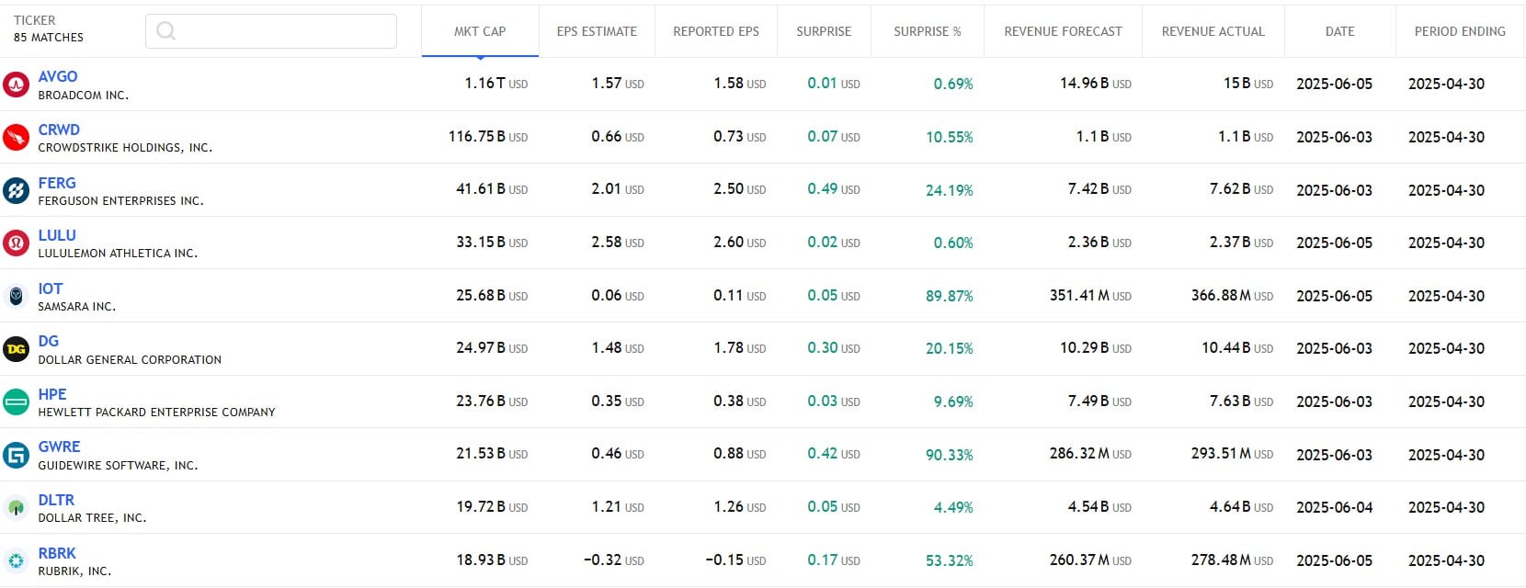
Task: Sort by the EPS ESTIMATE column
Action: (597, 31)
